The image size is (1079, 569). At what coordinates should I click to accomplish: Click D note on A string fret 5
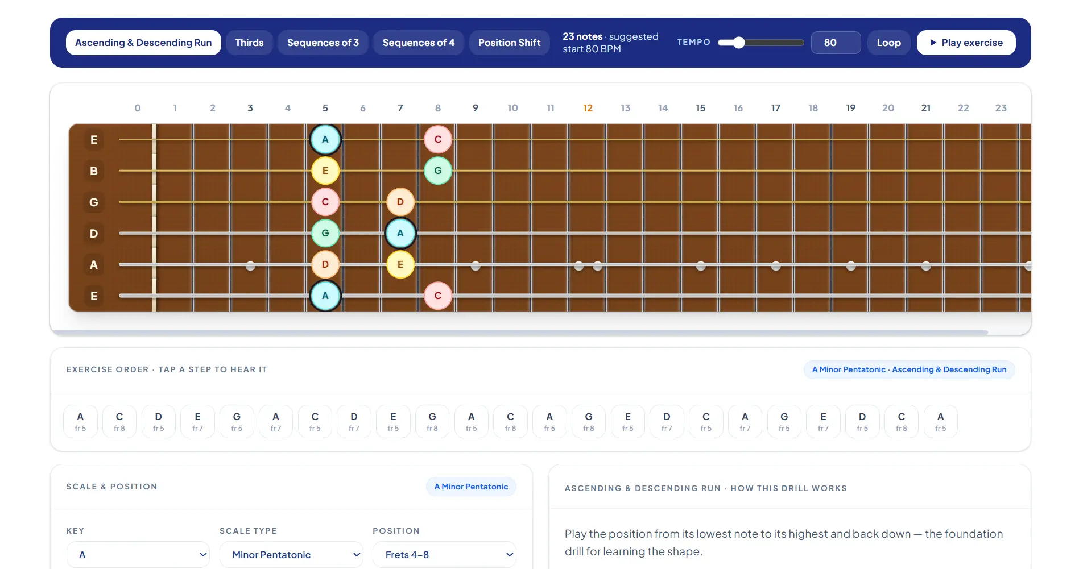[x=325, y=264]
